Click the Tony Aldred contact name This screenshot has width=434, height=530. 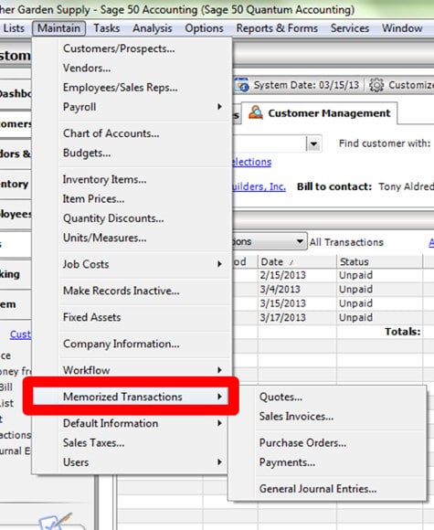click(406, 186)
